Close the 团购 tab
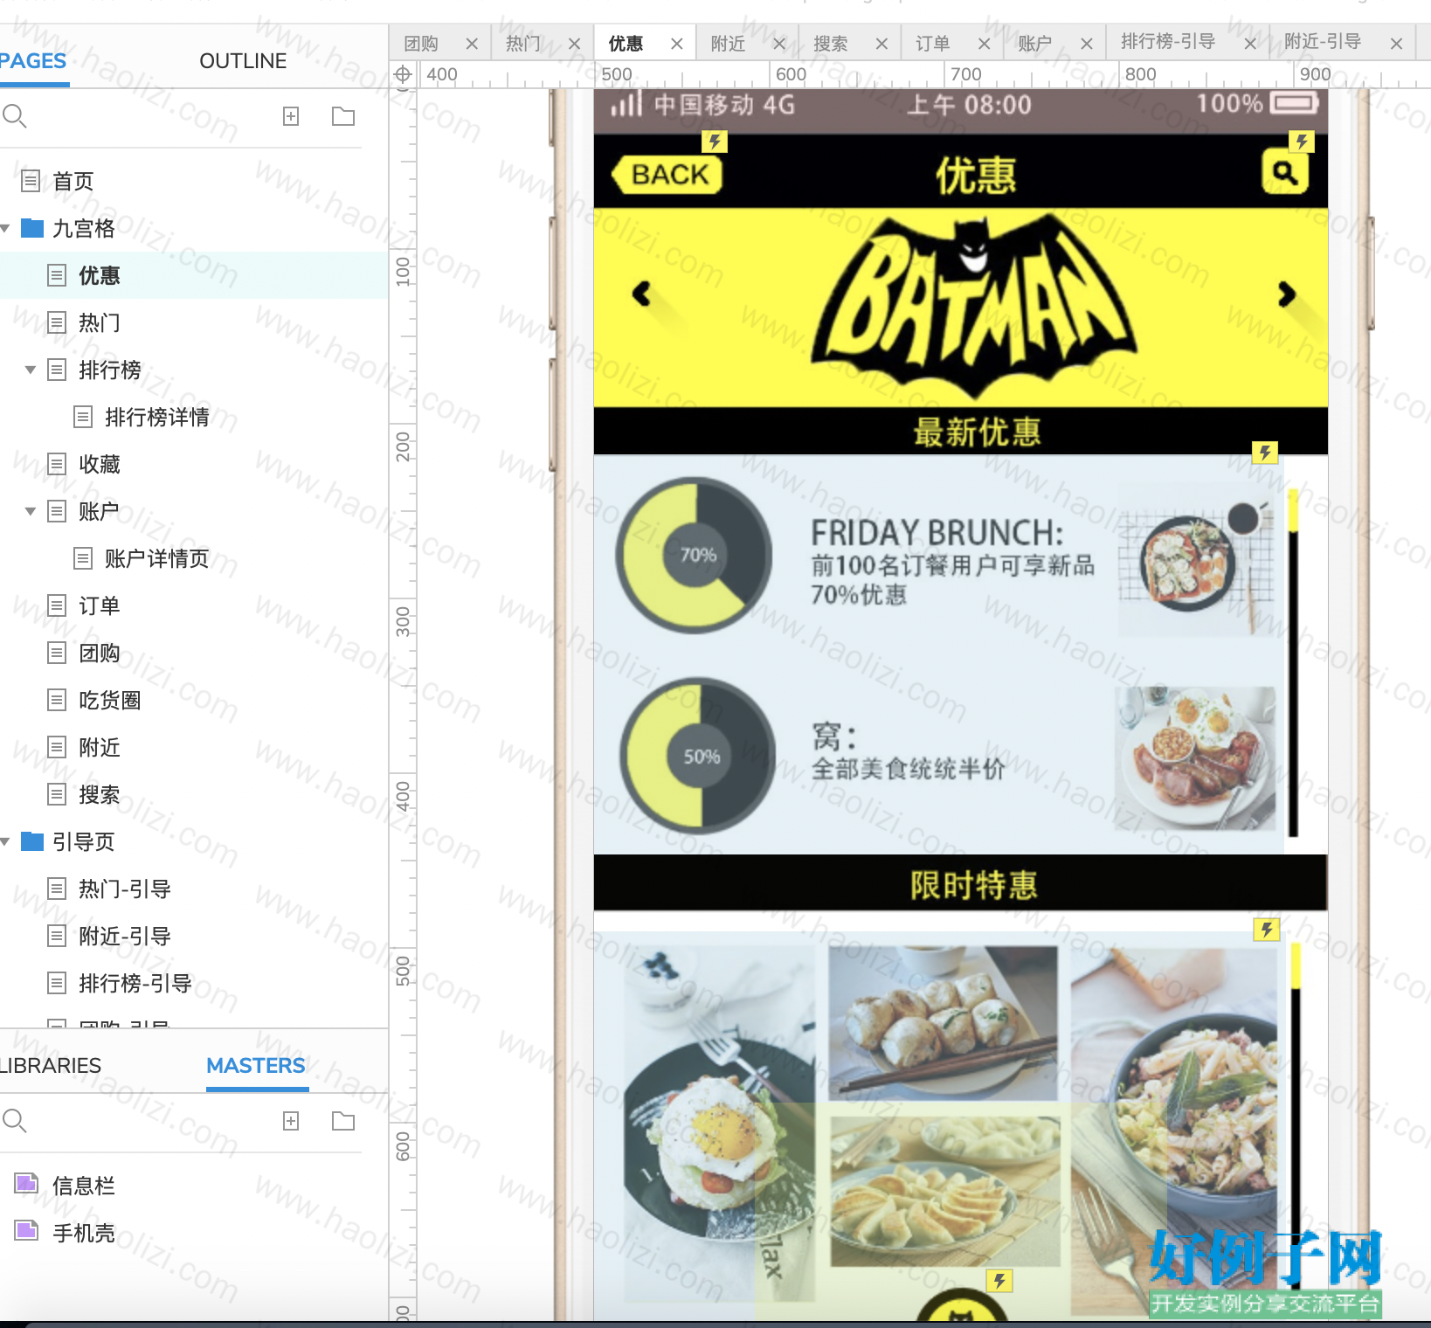Image resolution: width=1431 pixels, height=1328 pixels. point(472,44)
